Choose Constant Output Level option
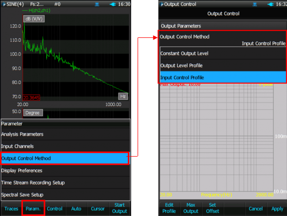 pyautogui.click(x=223, y=54)
